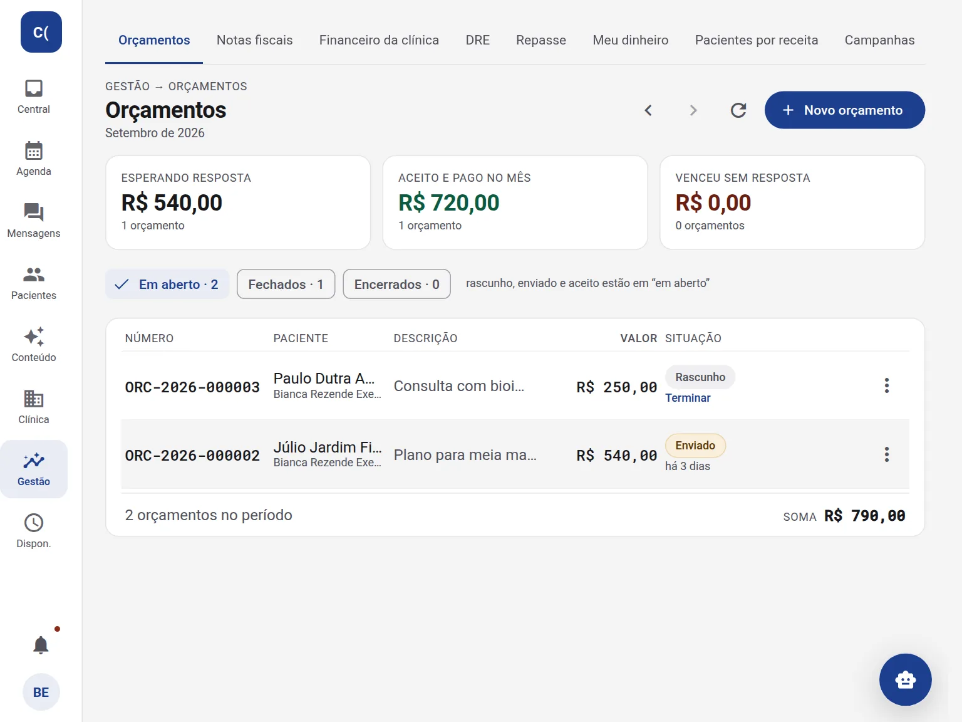Click Novo orçamento button
The image size is (962, 722).
pos(845,110)
